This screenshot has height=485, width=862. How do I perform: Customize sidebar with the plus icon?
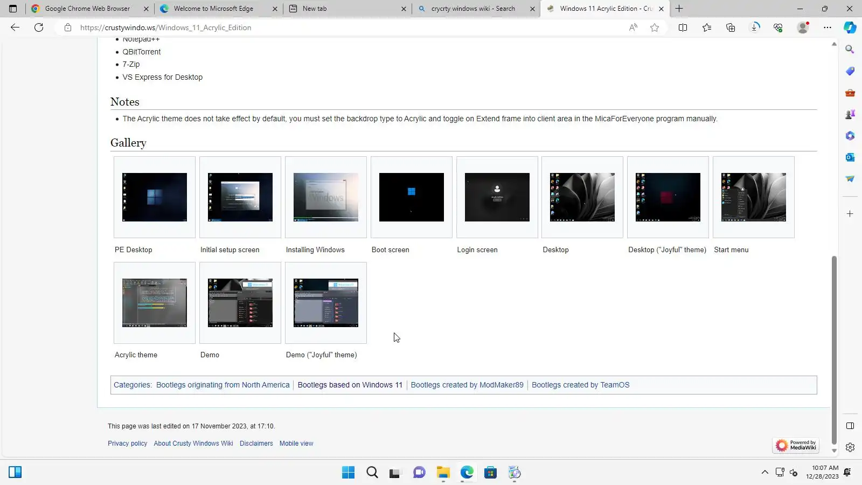point(850,214)
